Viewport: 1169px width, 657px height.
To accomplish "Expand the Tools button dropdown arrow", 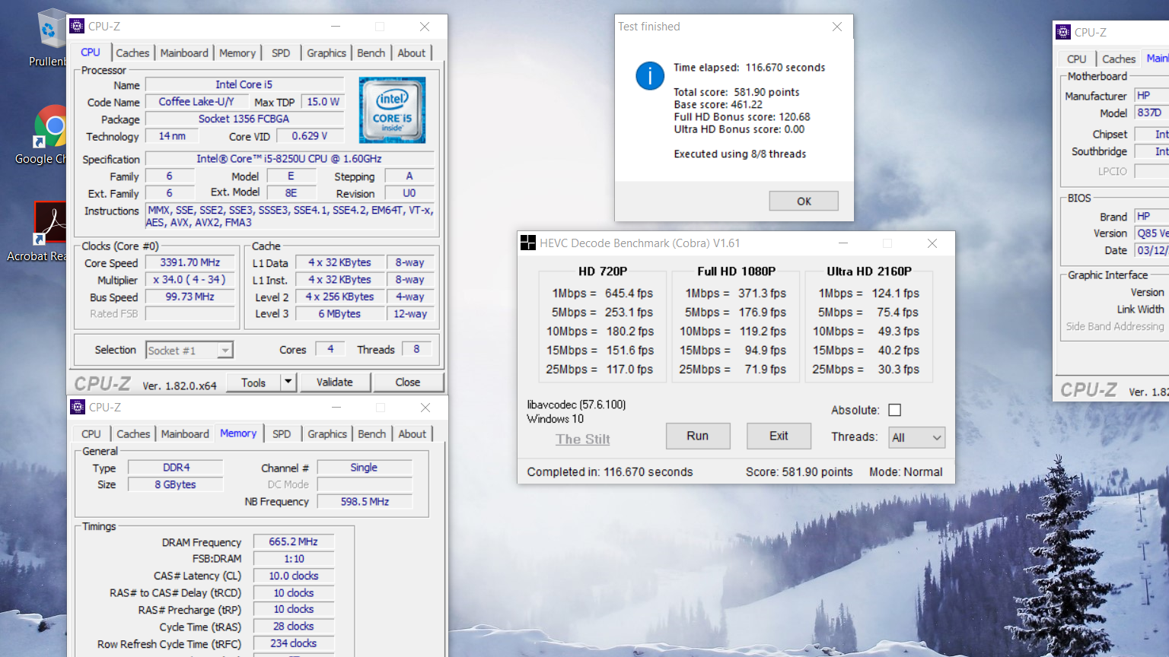I will (288, 382).
